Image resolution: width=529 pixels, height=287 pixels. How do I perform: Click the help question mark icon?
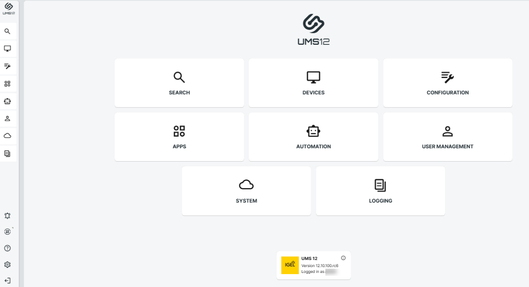pyautogui.click(x=7, y=248)
